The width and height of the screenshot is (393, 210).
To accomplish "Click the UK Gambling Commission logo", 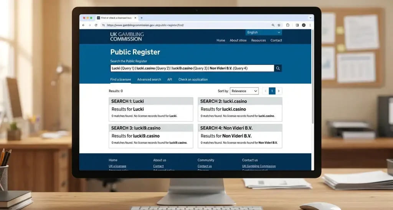I will tap(127, 36).
